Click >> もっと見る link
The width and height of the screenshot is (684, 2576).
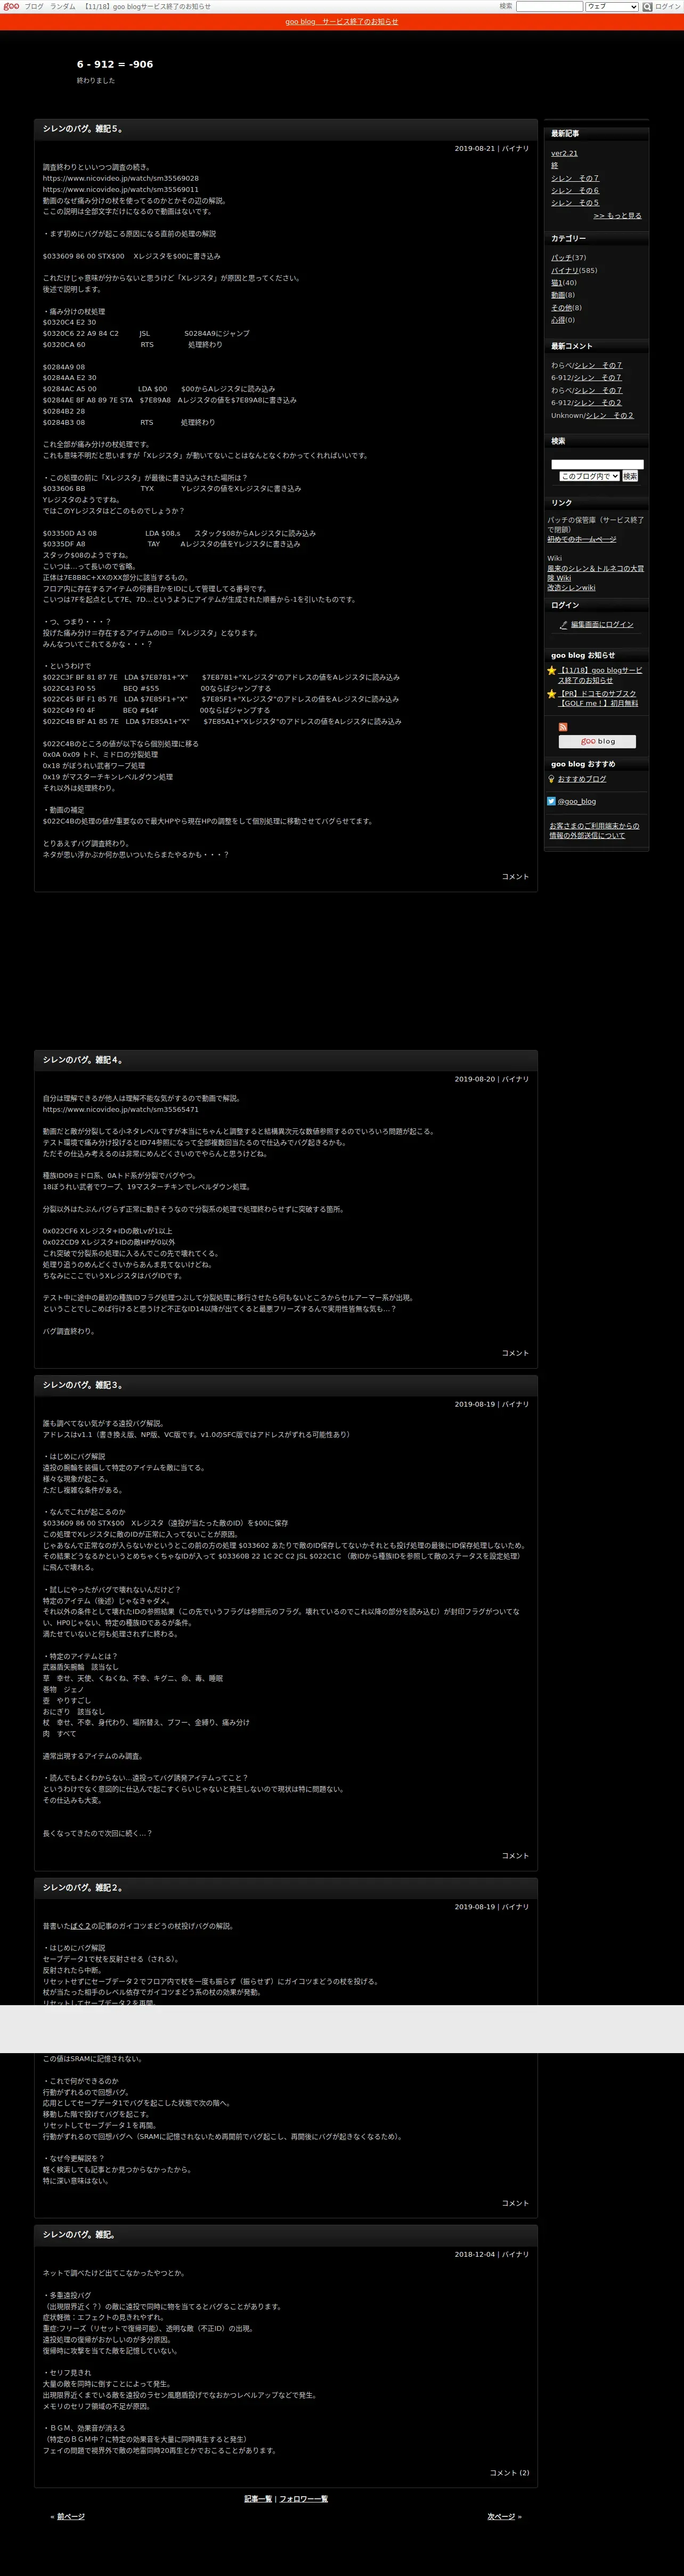[618, 215]
